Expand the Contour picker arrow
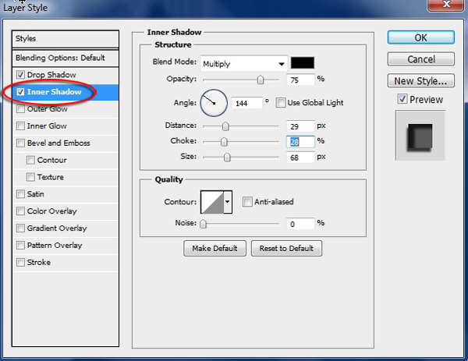The width and height of the screenshot is (468, 361). click(x=228, y=203)
